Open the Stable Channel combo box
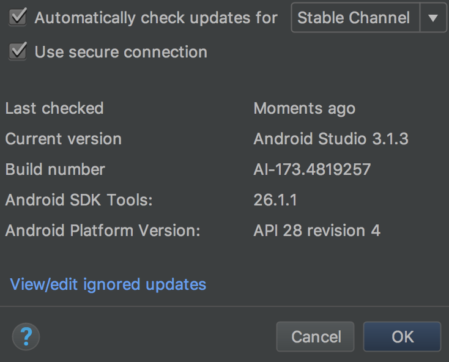 coord(355,18)
